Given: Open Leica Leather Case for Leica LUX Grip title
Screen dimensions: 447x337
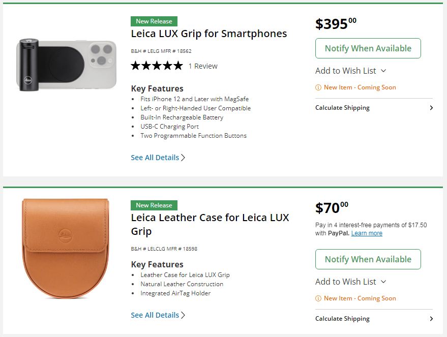Looking at the screenshot, I should point(210,224).
